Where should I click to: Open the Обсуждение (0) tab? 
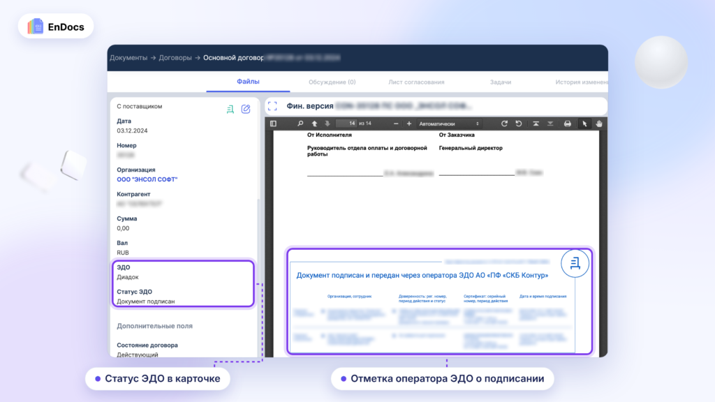pos(332,82)
